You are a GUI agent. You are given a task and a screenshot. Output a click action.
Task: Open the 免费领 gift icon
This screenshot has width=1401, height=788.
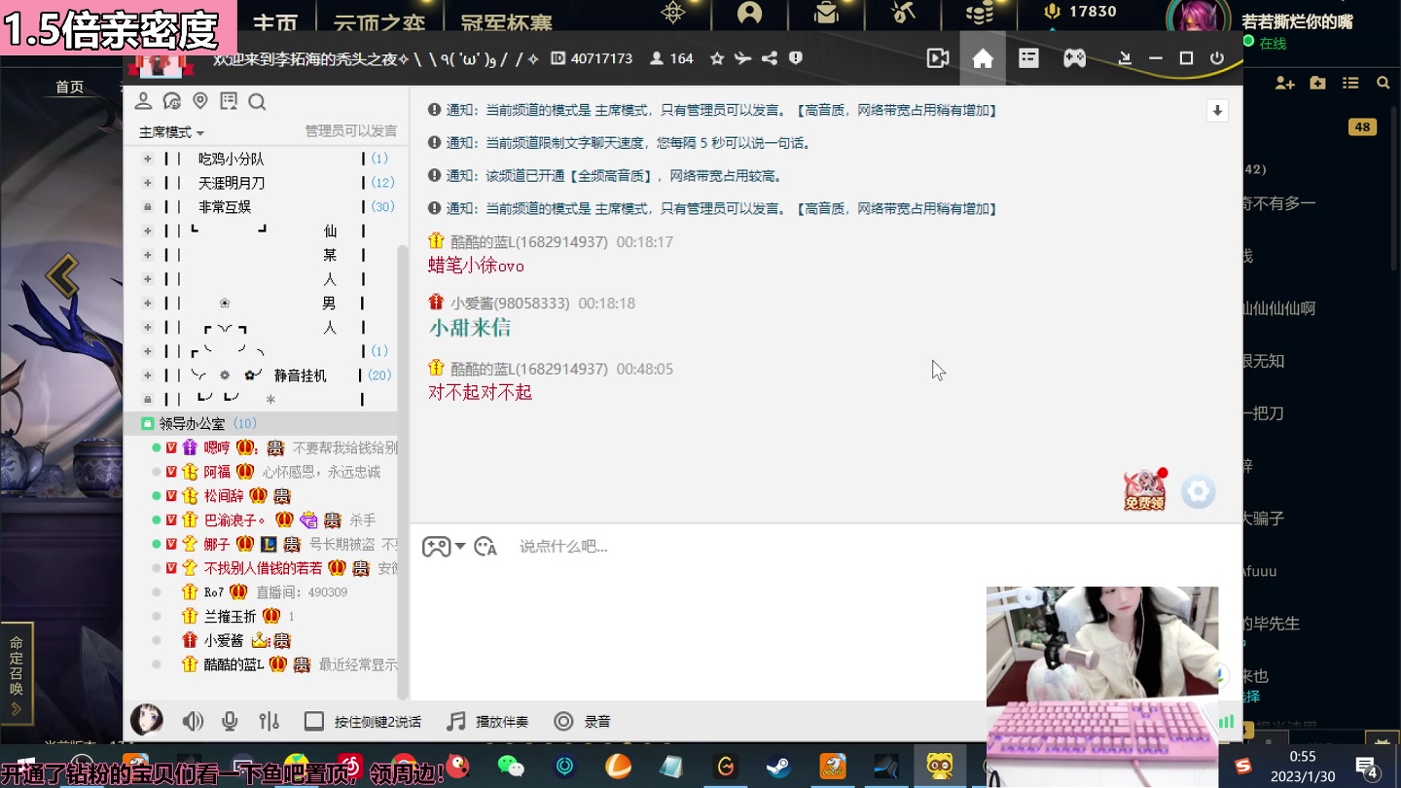(1145, 490)
